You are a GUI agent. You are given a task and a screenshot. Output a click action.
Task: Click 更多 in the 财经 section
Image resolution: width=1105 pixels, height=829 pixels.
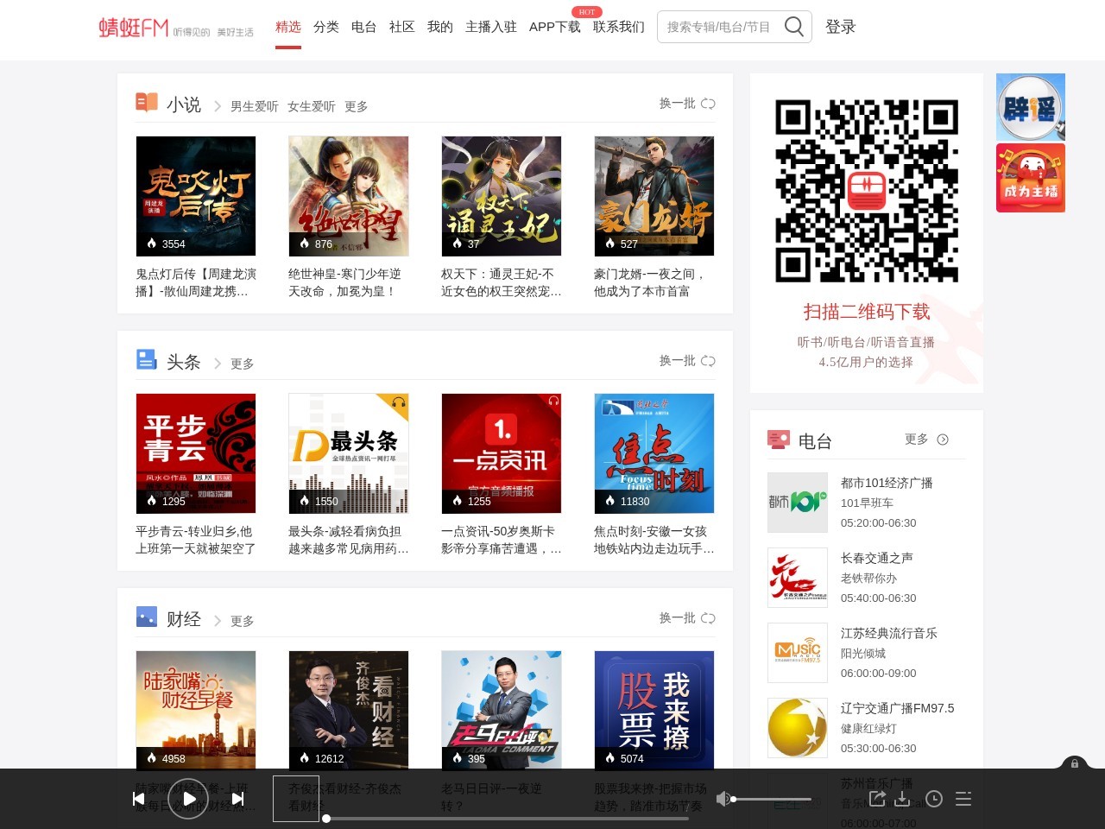tap(243, 621)
